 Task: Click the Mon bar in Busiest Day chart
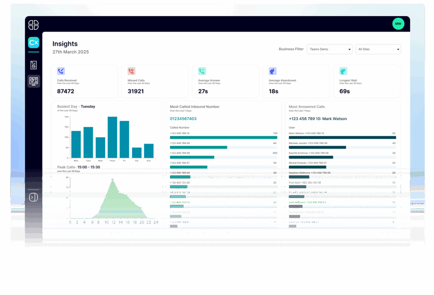pyautogui.click(x=76, y=144)
